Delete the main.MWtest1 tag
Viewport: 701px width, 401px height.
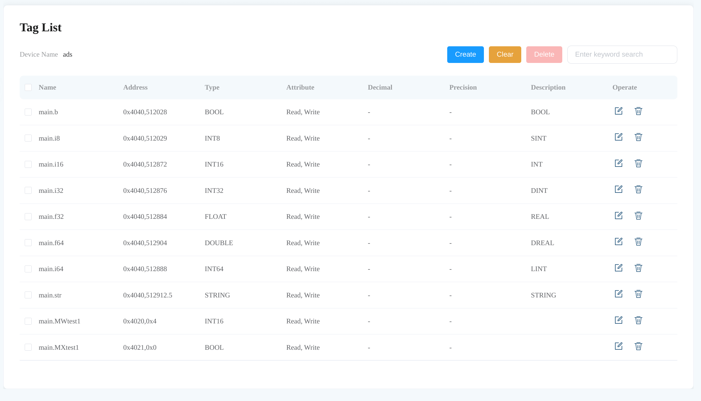(638, 320)
